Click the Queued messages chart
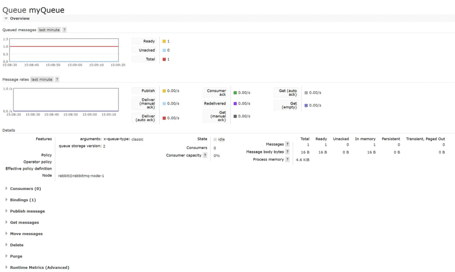This screenshot has width=455, height=272. click(66, 50)
